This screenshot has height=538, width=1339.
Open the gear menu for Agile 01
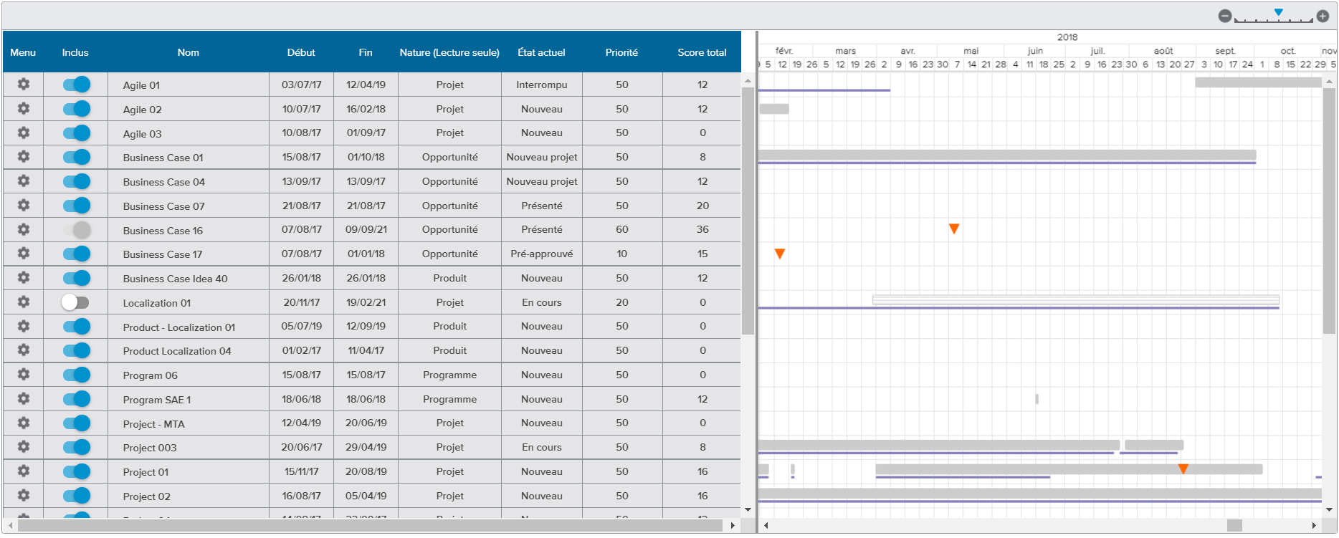pyautogui.click(x=24, y=85)
